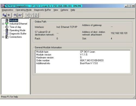This screenshot has width=136, height=106.
Task: Close the NCM S7 Diagnostics window
Action: tap(133, 6)
